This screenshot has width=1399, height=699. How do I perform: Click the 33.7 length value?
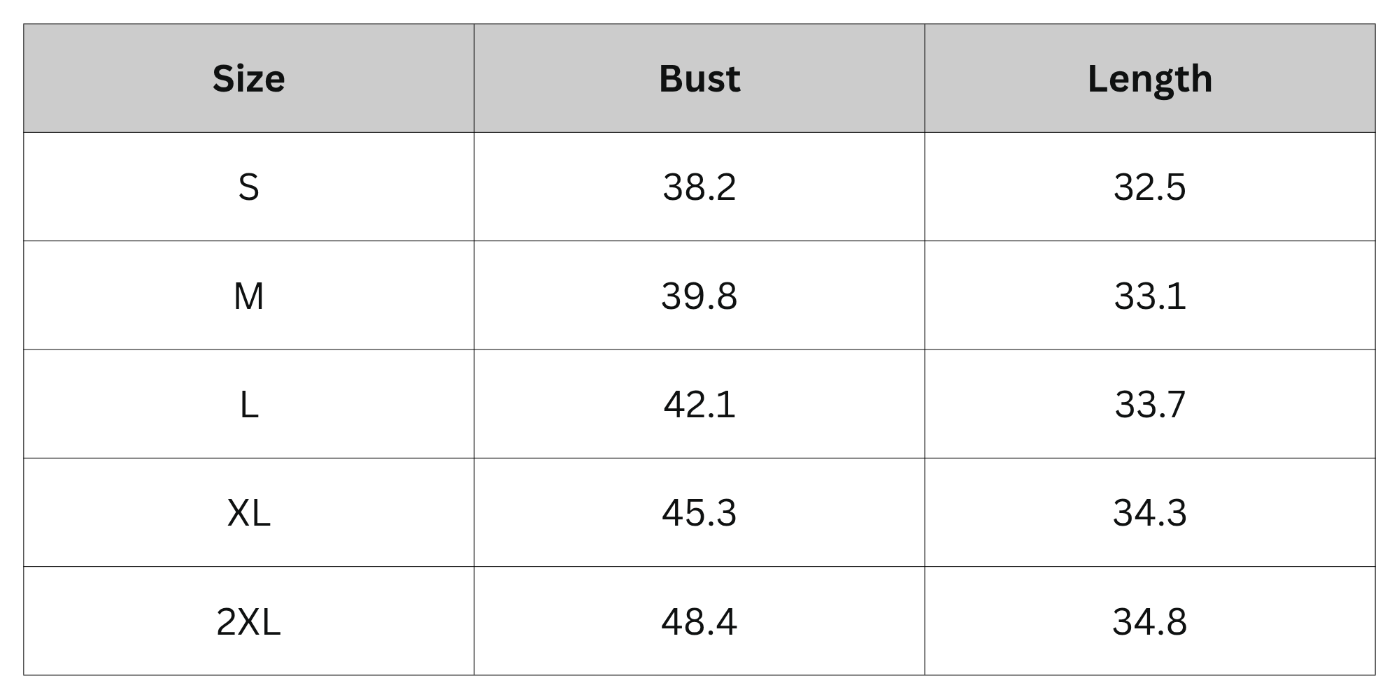point(1150,404)
